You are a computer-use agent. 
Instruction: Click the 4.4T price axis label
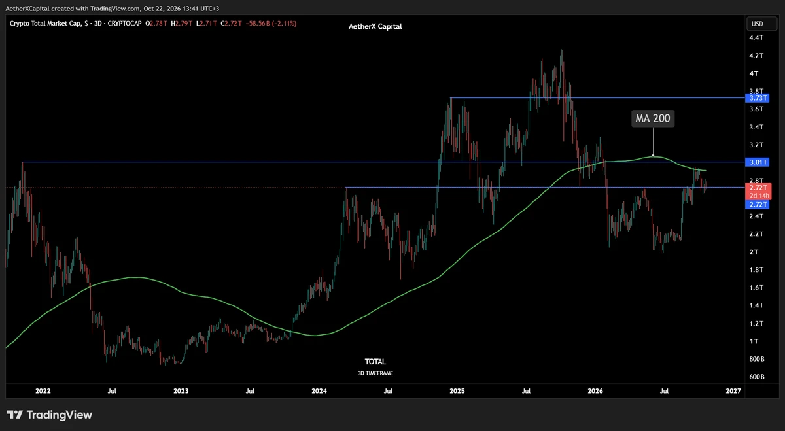(755, 38)
